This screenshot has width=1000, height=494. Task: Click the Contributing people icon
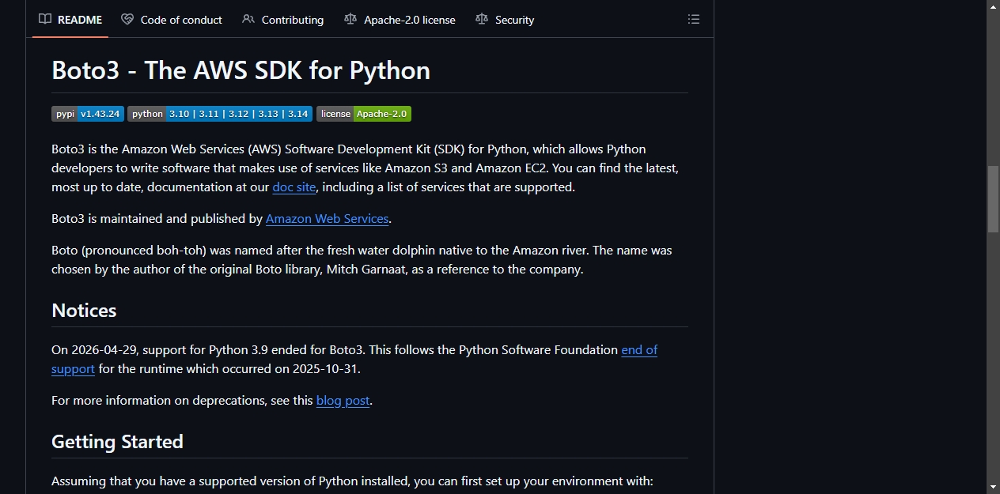tap(248, 19)
